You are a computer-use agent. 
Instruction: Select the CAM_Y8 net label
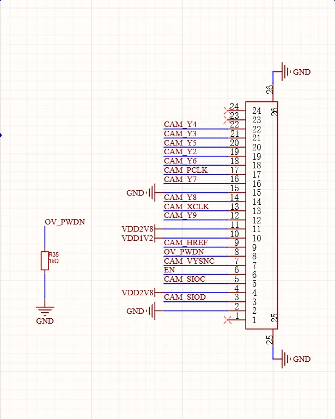pos(180,197)
